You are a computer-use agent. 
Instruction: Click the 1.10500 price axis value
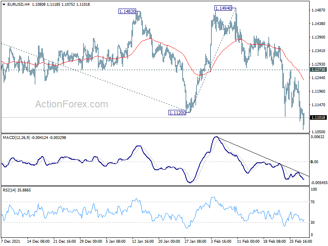[x=318, y=132]
